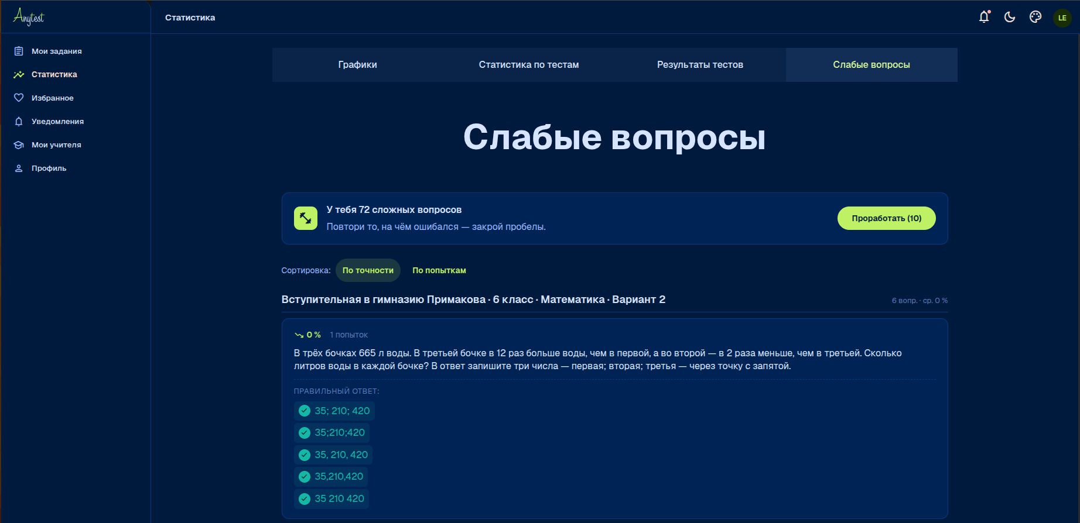
Task: Sort questions По попыткам
Action: (x=439, y=270)
